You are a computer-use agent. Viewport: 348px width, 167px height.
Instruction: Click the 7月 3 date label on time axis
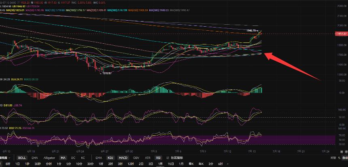coord(154,151)
